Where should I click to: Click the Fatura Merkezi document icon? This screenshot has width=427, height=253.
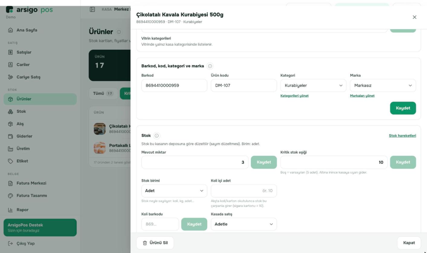[x=11, y=183]
